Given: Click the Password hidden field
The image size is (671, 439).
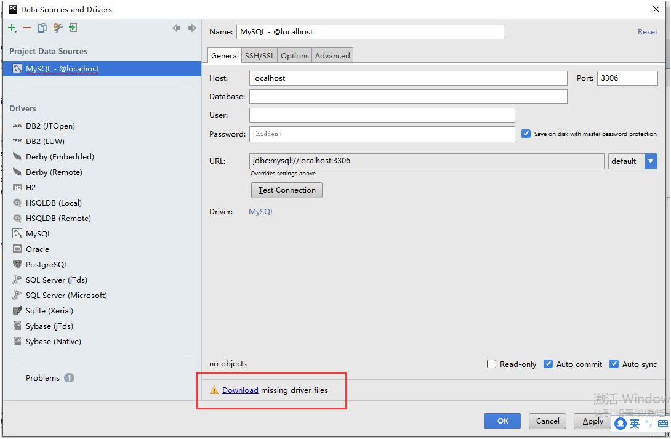Looking at the screenshot, I should click(382, 134).
